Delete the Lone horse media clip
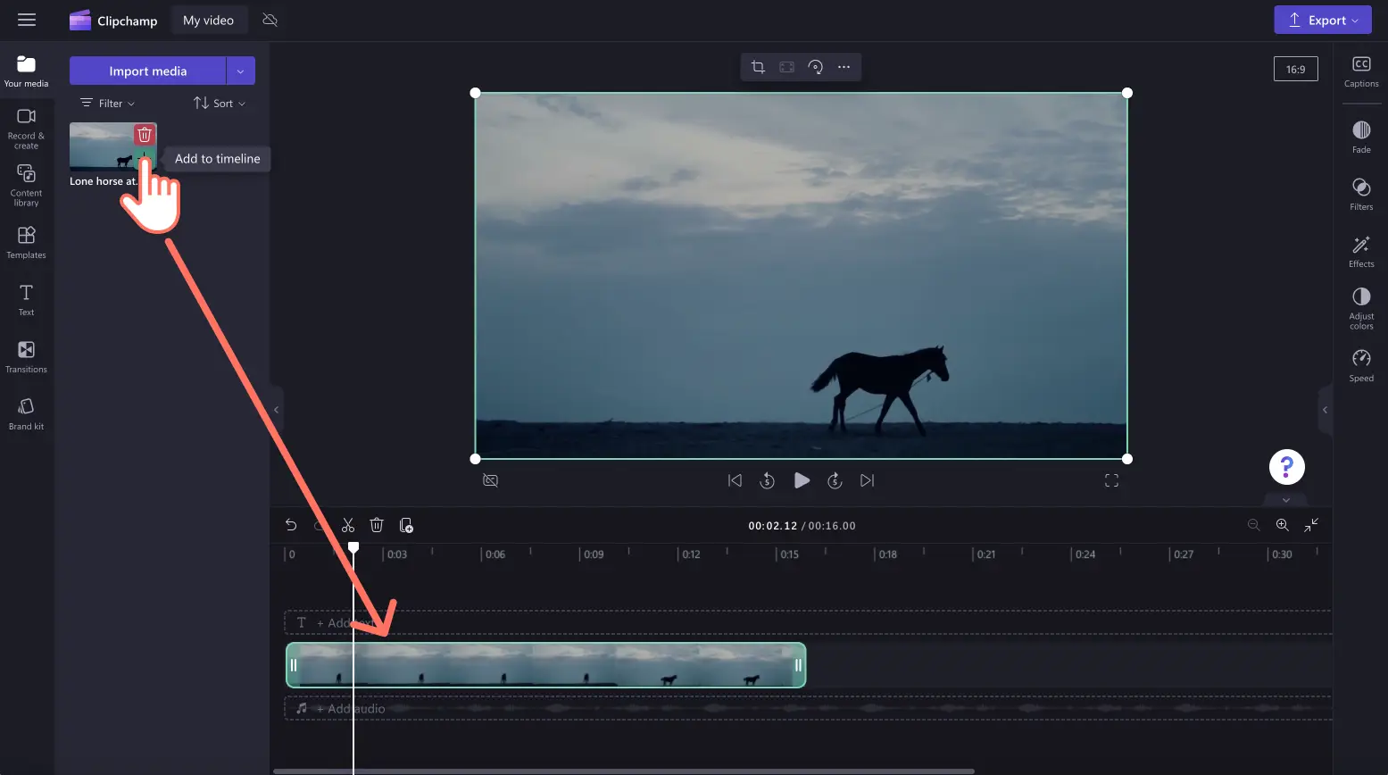This screenshot has width=1388, height=775. [145, 134]
